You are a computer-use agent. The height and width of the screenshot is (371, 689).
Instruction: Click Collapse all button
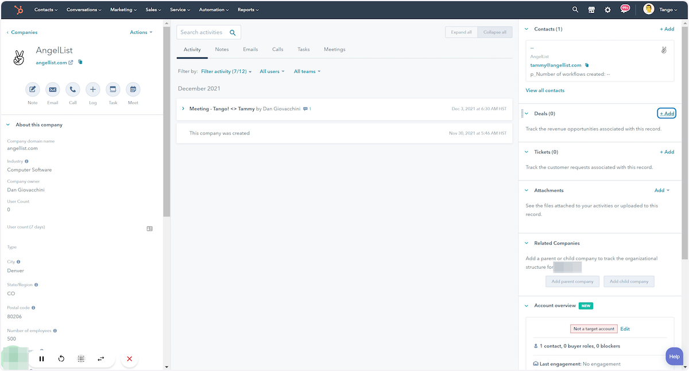point(495,32)
